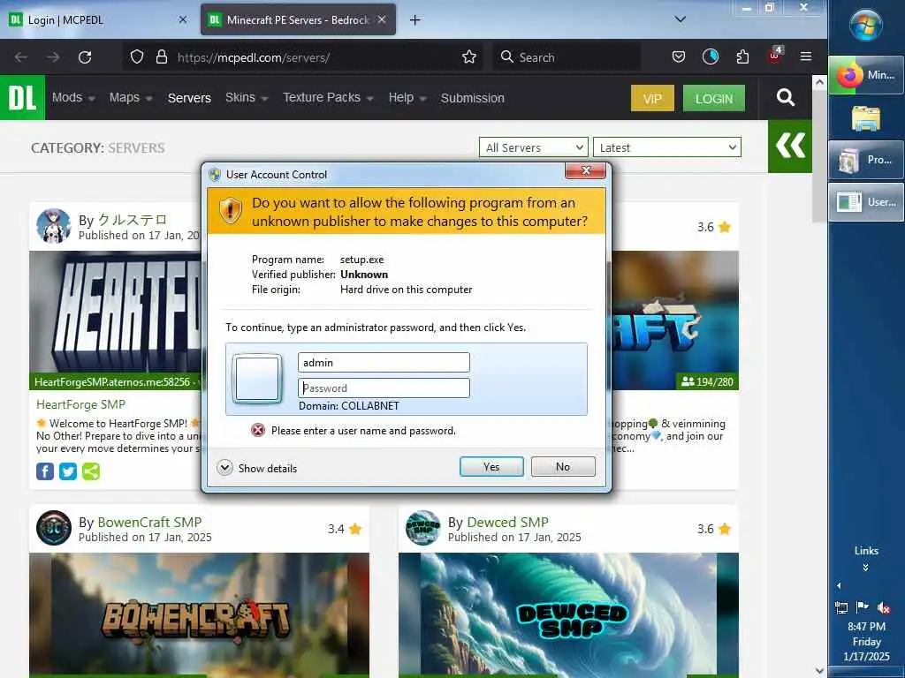The width and height of the screenshot is (905, 678).
Task: Click the yellow VIP button
Action: pos(653,98)
